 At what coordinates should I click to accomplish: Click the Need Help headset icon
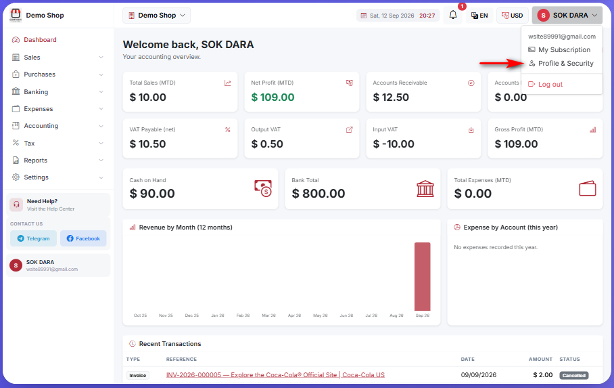point(16,204)
